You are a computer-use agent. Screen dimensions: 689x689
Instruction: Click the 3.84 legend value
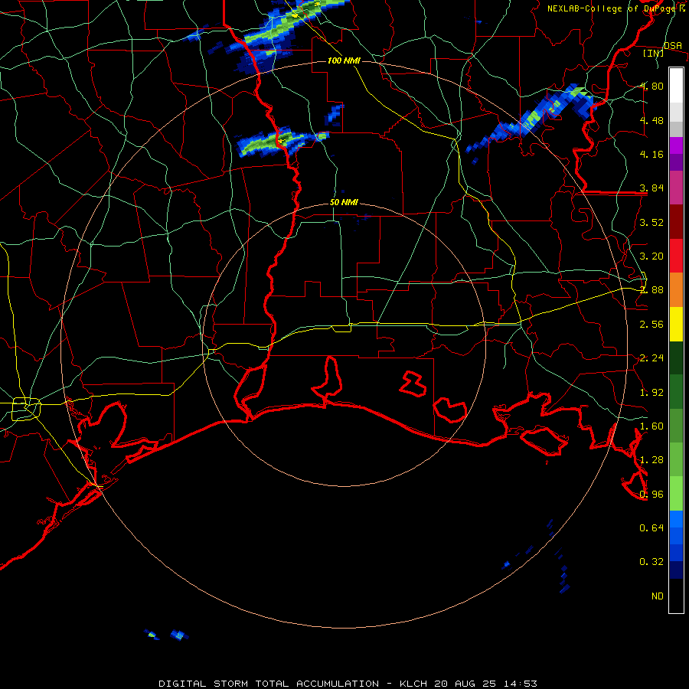click(651, 188)
